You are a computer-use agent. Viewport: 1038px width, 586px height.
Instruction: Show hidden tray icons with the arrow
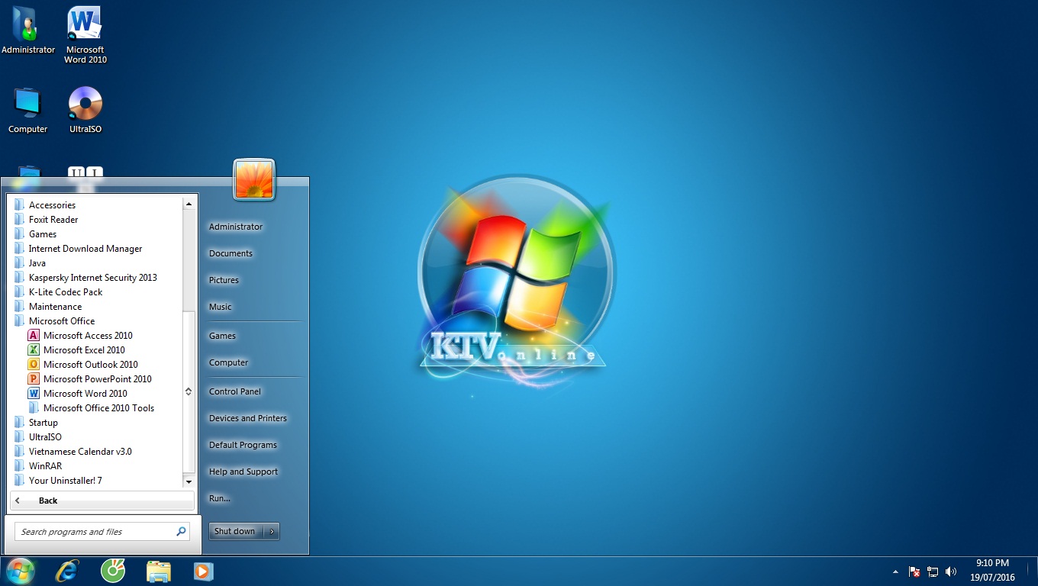coord(895,572)
